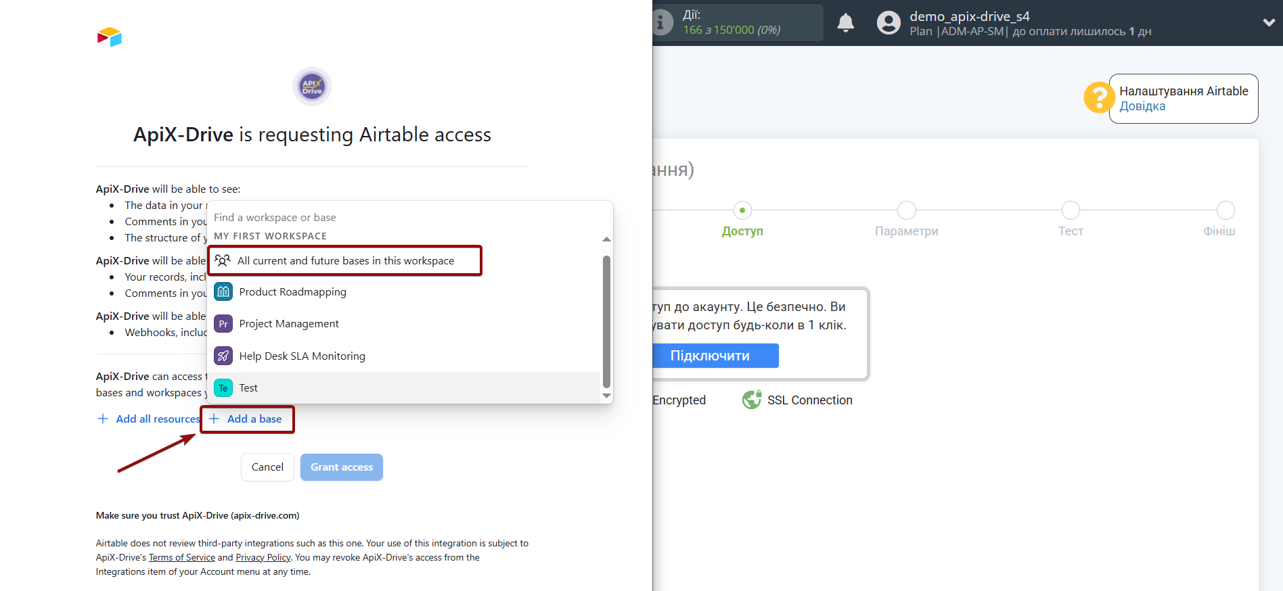Click the plus icon beside Add a base
Image resolution: width=1283 pixels, height=591 pixels.
pos(214,419)
